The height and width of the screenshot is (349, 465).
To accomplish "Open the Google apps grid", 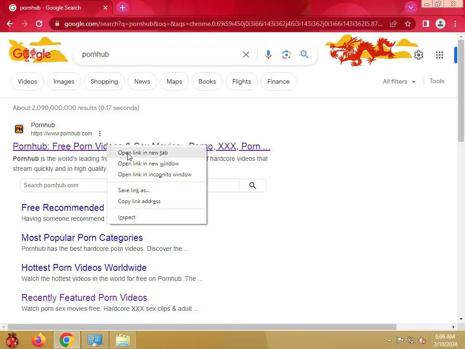I will 440,55.
